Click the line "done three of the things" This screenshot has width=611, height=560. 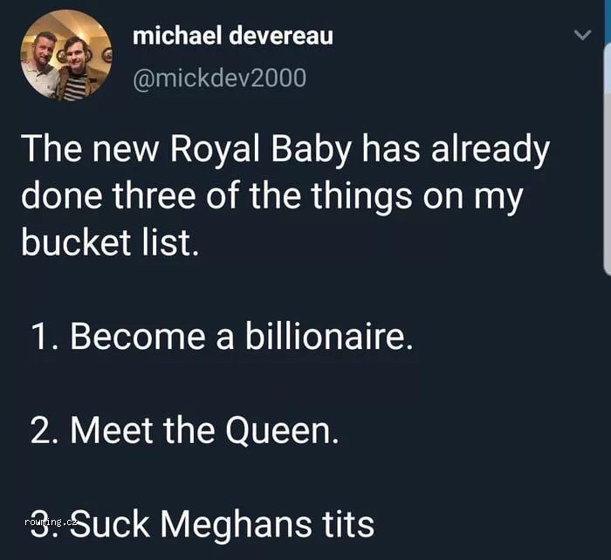click(x=271, y=195)
